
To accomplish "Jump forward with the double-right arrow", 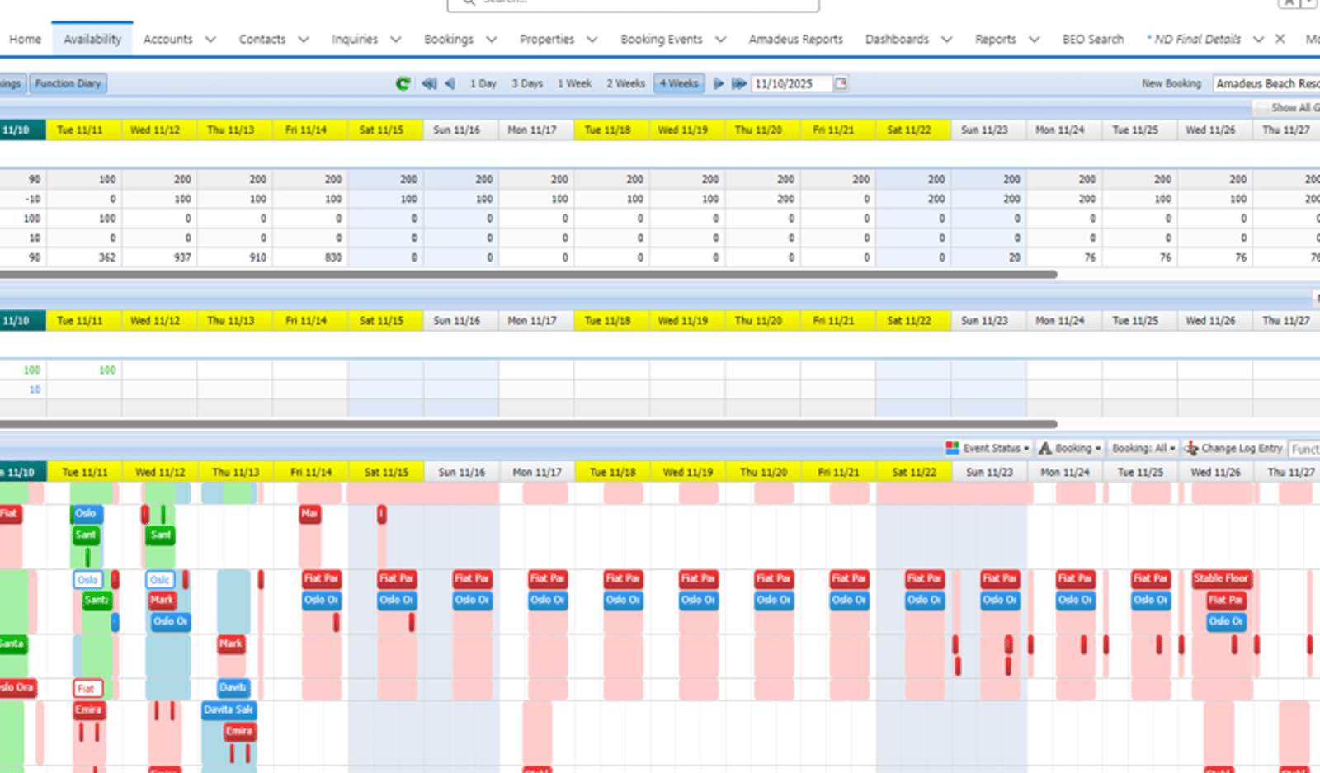I will pos(739,83).
